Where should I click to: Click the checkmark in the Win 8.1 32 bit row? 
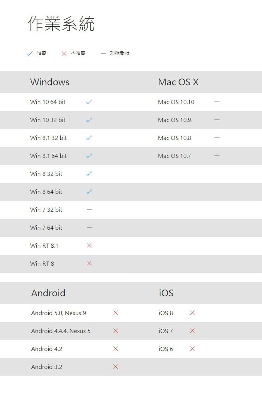(x=89, y=138)
